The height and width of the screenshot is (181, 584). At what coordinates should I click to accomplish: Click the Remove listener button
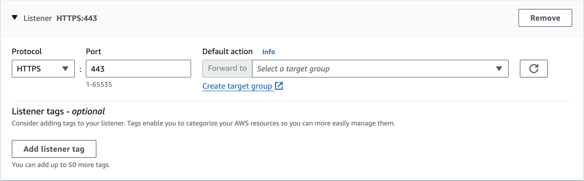[x=545, y=18]
